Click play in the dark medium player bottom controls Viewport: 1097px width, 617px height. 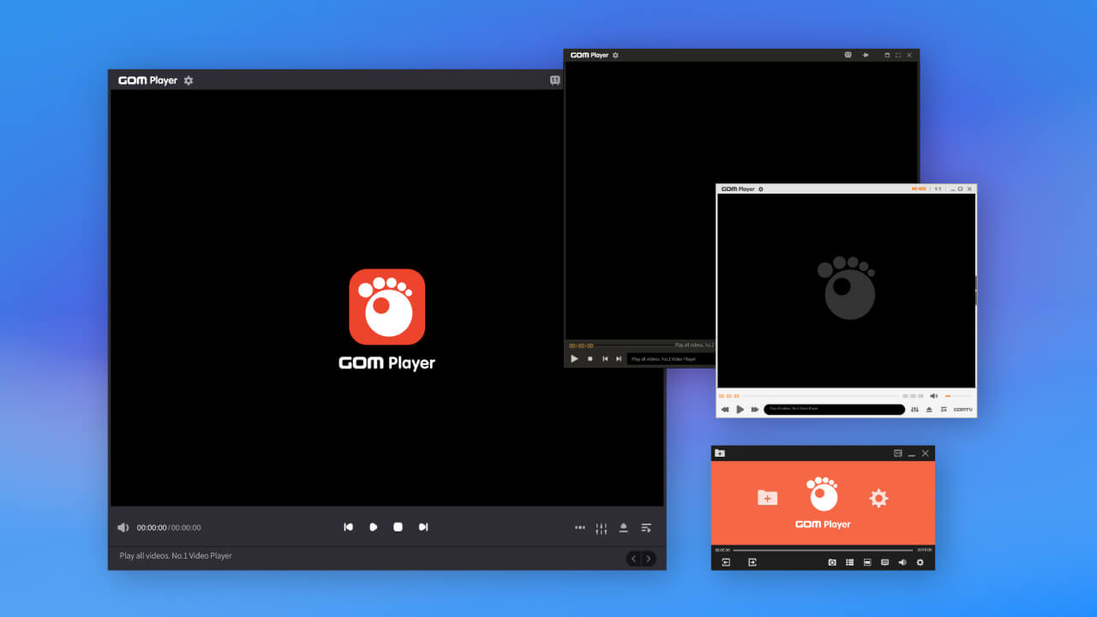click(574, 358)
